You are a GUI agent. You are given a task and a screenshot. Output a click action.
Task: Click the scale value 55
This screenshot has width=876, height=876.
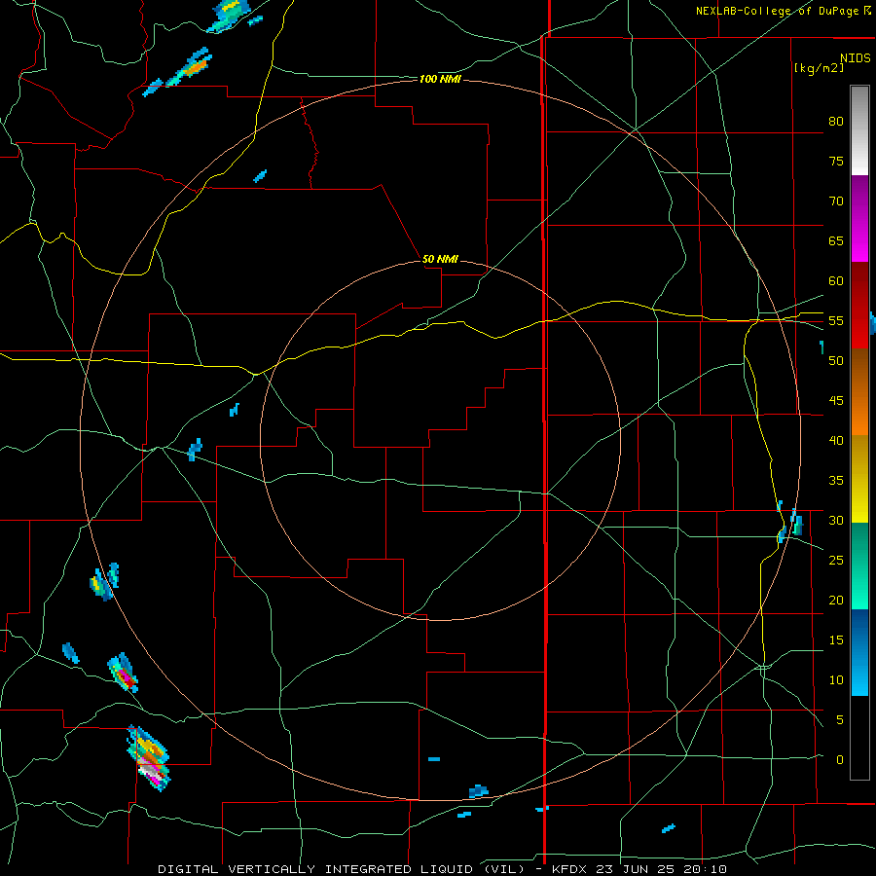coord(836,320)
